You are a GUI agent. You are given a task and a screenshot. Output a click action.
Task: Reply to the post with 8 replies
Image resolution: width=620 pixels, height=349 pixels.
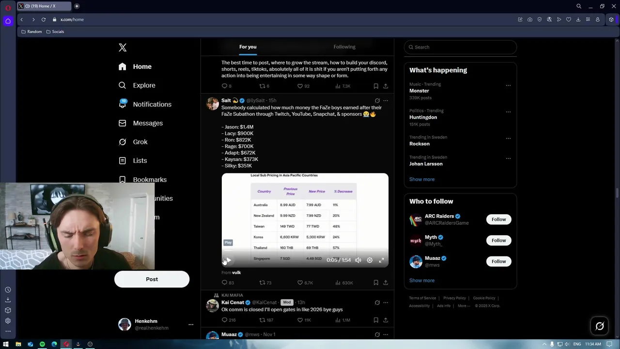[227, 86]
